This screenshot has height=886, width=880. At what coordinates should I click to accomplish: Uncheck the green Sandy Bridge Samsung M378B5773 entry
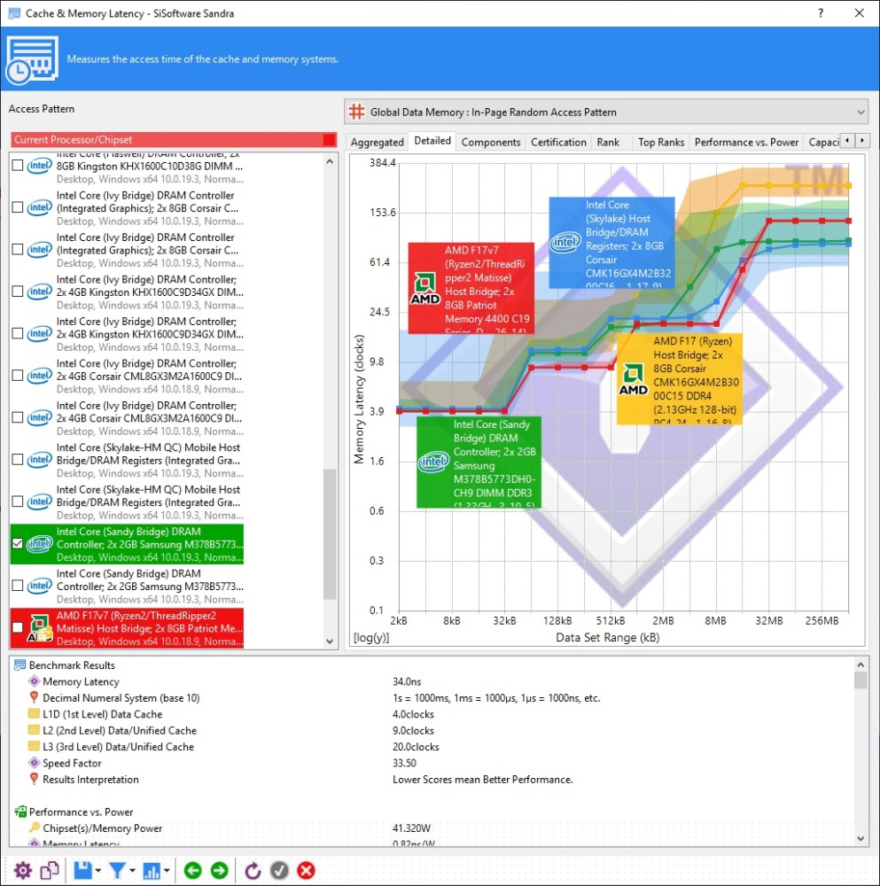click(18, 543)
